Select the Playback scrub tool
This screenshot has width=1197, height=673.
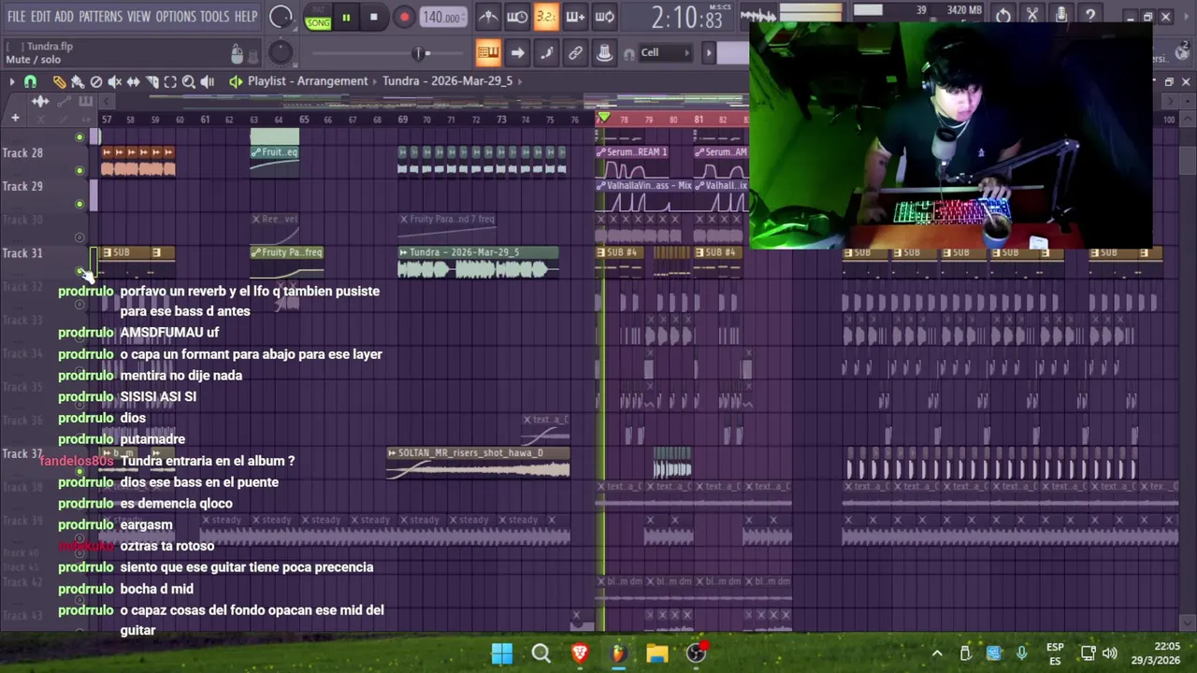click(x=207, y=81)
